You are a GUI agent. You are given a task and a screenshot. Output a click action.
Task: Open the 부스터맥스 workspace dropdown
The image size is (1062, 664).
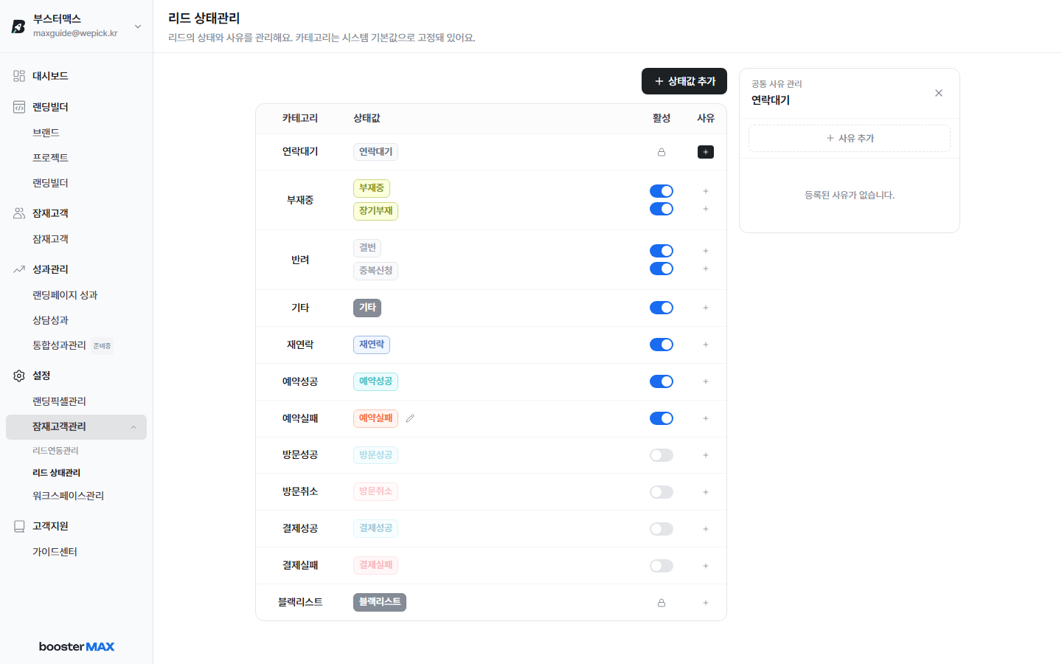pyautogui.click(x=138, y=27)
